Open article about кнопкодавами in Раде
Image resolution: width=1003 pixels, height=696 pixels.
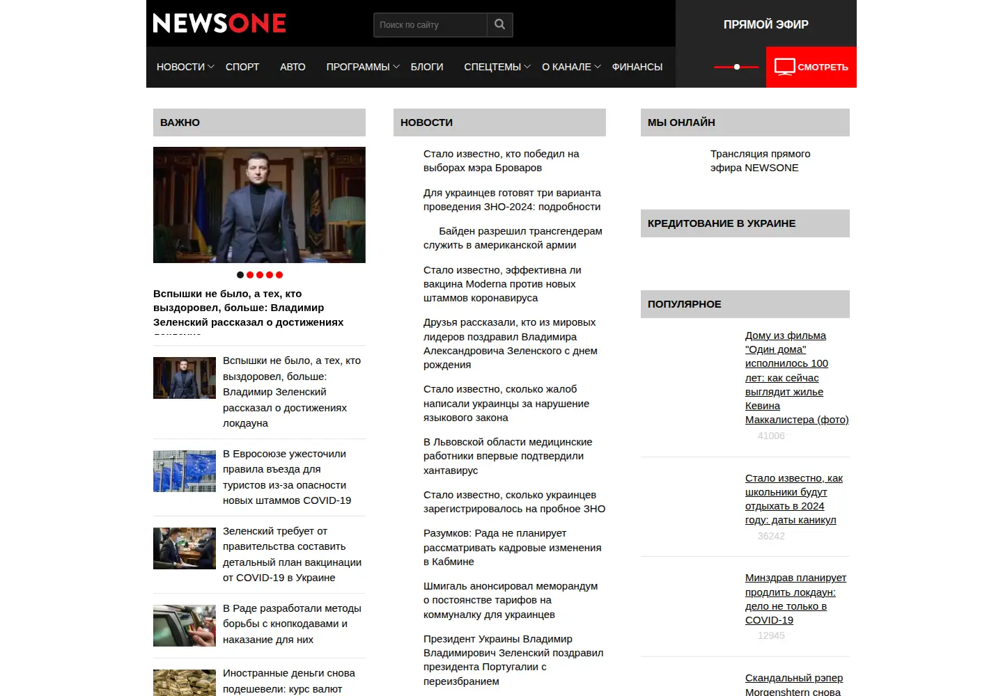click(292, 624)
